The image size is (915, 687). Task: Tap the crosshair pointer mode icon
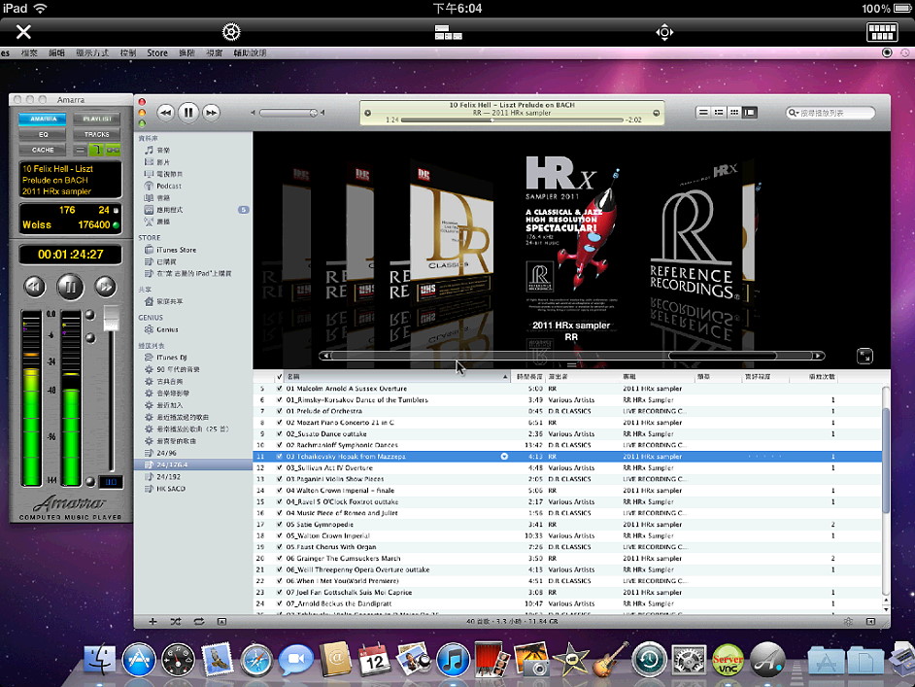(x=664, y=31)
